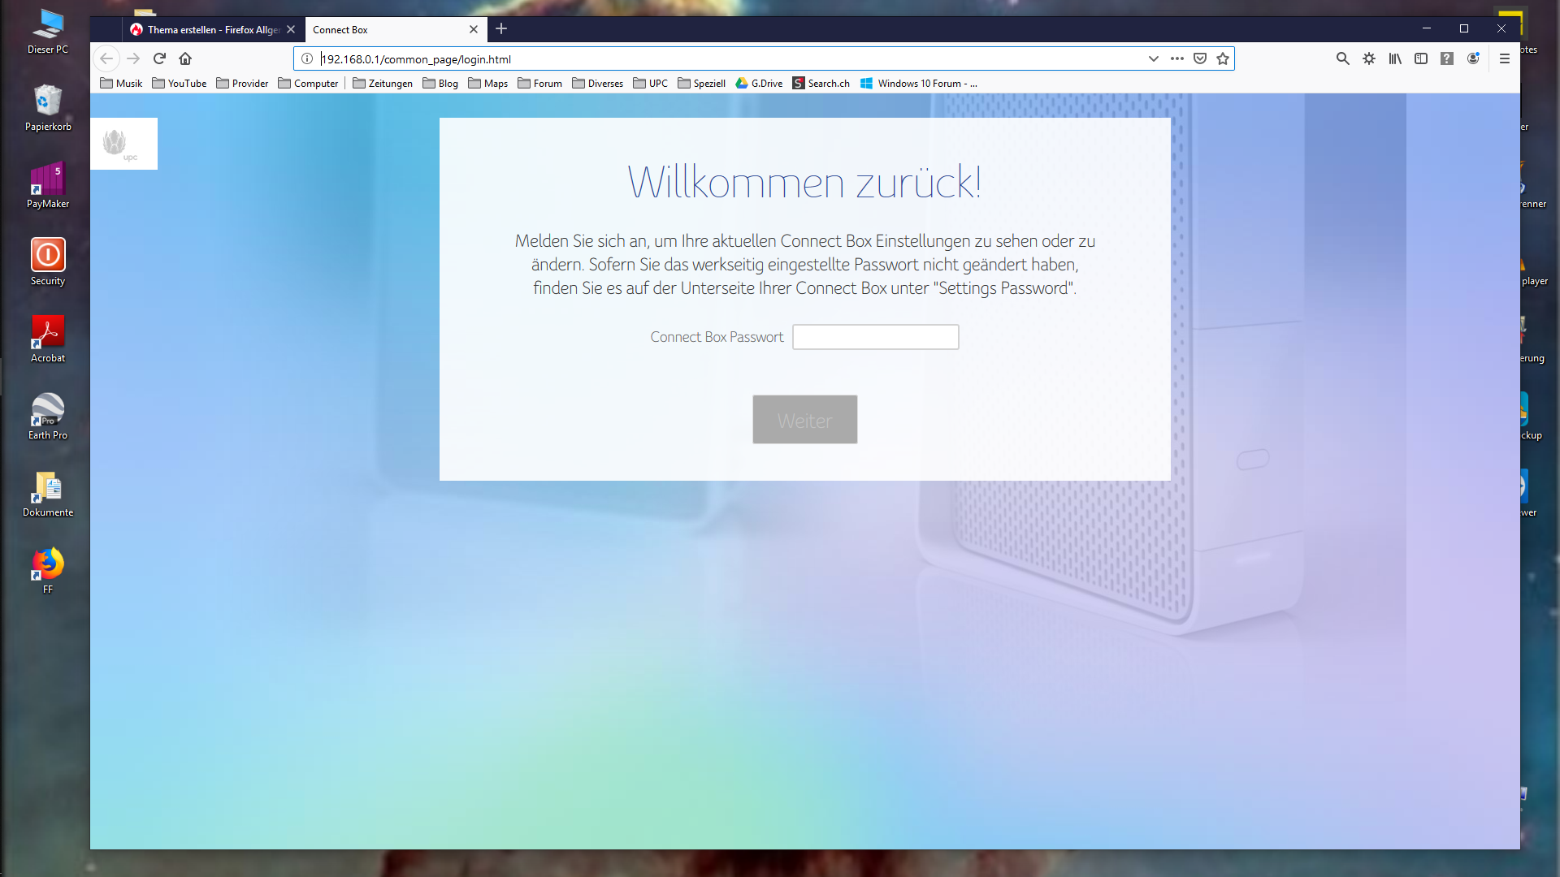Click the search magnifier toolbar icon
Viewport: 1560px width, 877px height.
click(x=1343, y=58)
